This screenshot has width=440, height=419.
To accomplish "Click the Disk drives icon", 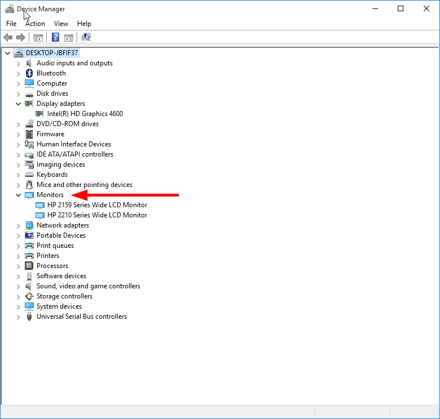I will coord(29,94).
